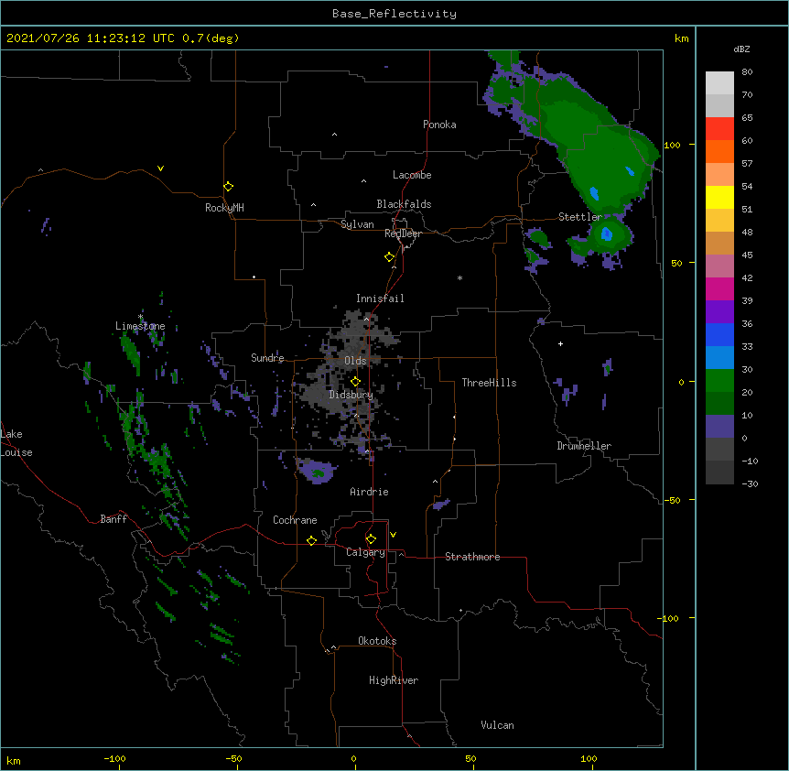This screenshot has width=789, height=771.
Task: Click the Lake Louise label
Action: (16, 443)
